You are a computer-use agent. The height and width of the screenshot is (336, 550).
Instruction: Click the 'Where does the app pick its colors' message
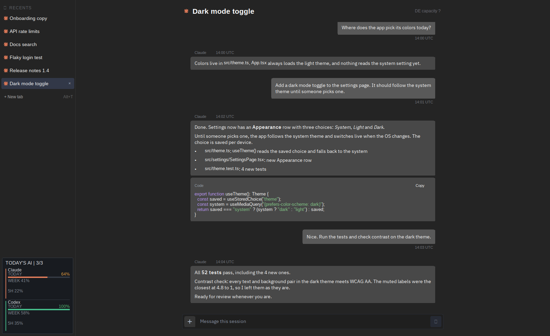point(386,28)
